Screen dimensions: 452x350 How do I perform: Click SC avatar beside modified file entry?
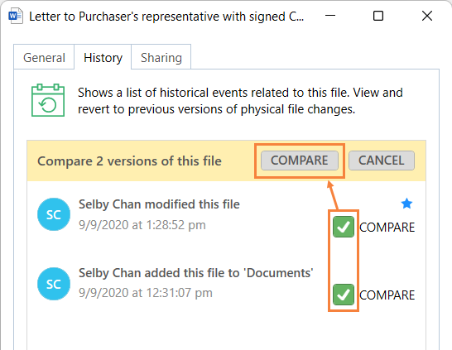tap(54, 214)
